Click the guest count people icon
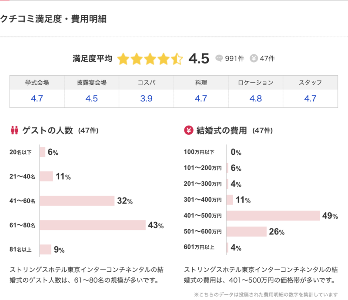 click(x=14, y=130)
